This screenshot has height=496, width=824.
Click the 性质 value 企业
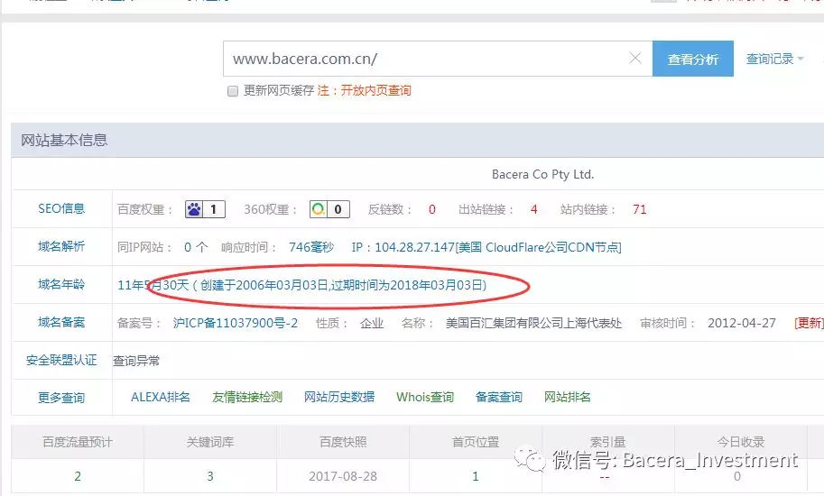(x=372, y=323)
